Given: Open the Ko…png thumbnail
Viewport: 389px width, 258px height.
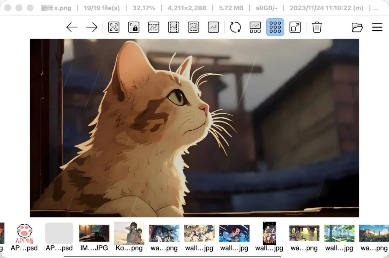Looking at the screenshot, I should (x=129, y=233).
